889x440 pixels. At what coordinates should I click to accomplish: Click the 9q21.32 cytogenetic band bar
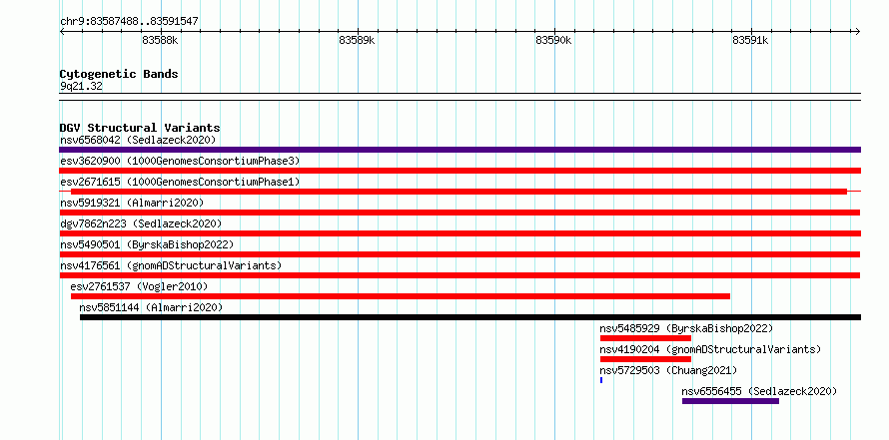click(459, 97)
